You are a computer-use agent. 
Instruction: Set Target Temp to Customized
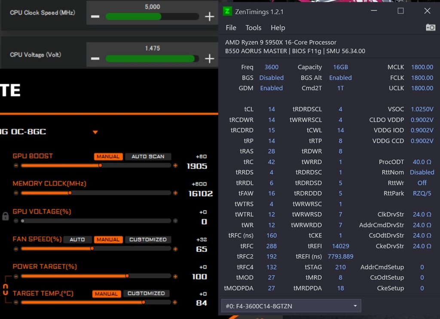(146, 294)
